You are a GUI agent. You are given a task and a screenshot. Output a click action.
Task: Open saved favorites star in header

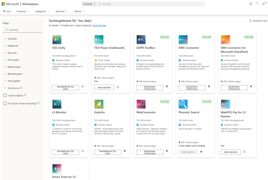264,4
